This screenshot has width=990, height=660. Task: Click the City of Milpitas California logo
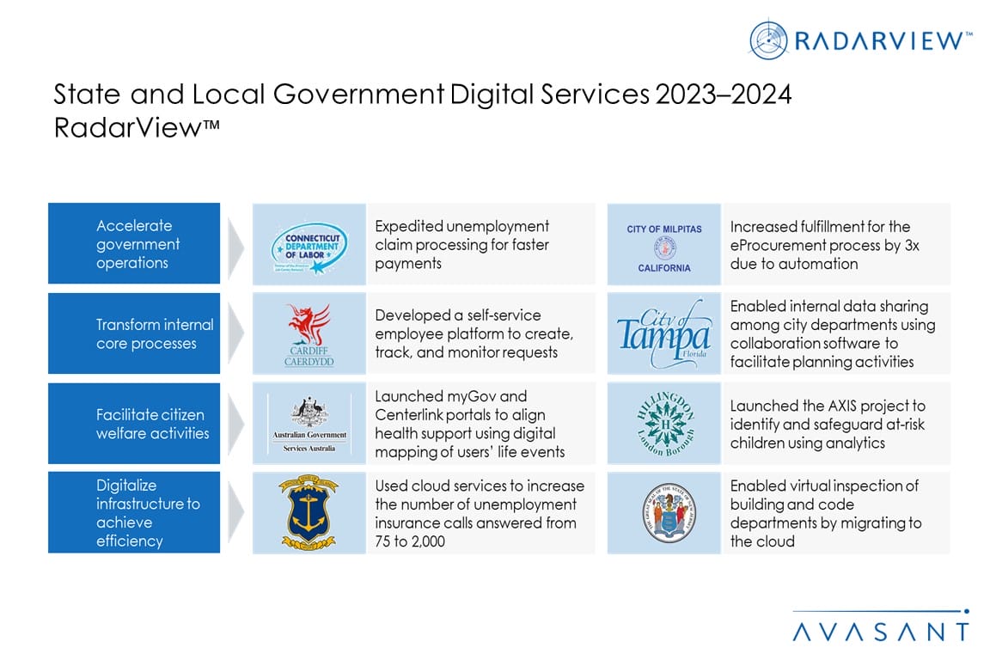663,248
